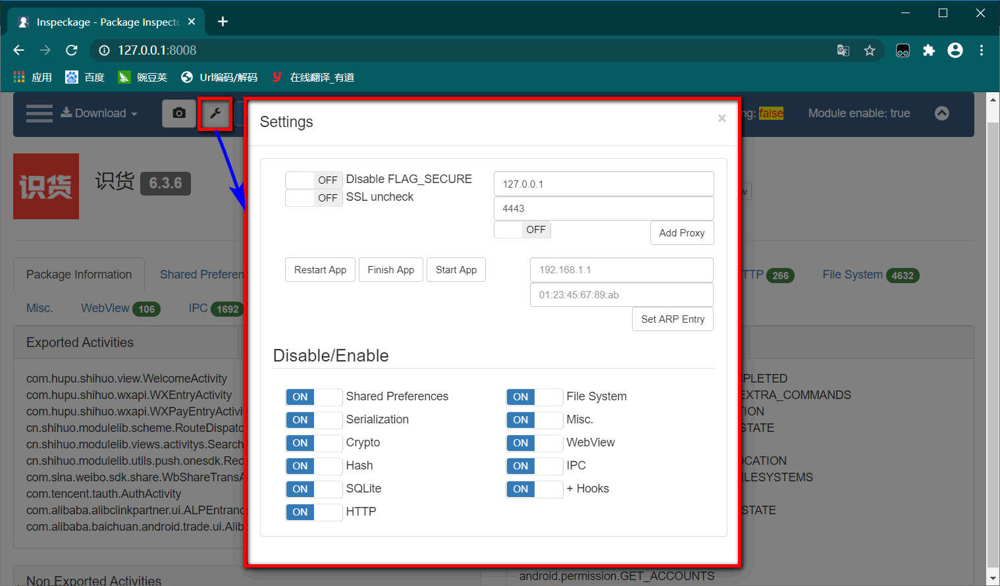This screenshot has height=586, width=1000.
Task: Reload the page with refresh icon
Action: click(72, 51)
